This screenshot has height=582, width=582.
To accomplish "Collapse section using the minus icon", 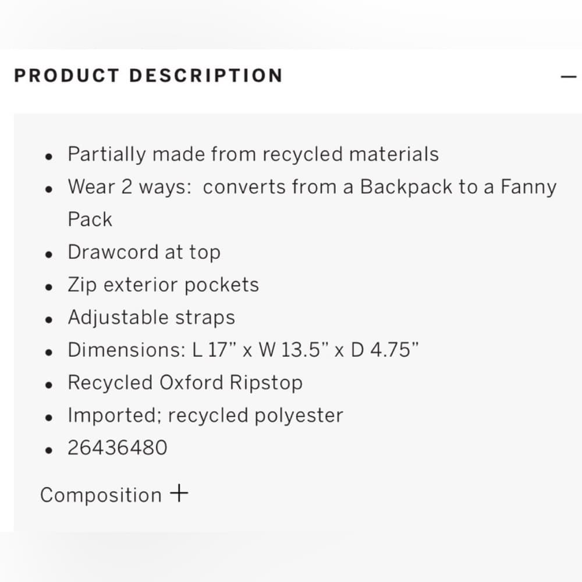I will (x=568, y=77).
